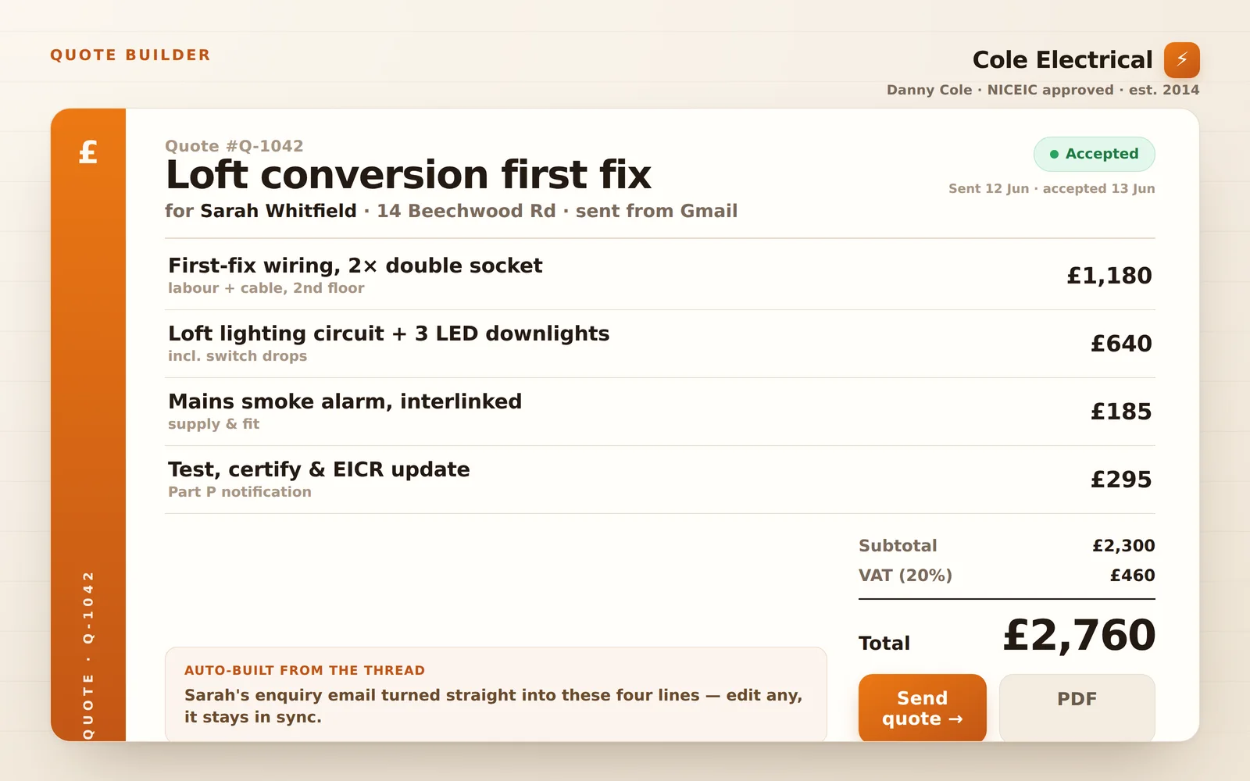
Task: Export the quote using the PDF button
Action: (x=1077, y=708)
